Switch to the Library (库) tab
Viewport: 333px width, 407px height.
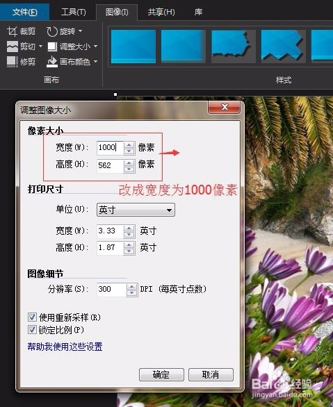point(198,12)
